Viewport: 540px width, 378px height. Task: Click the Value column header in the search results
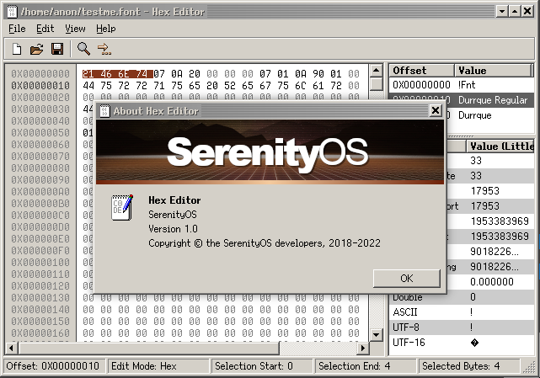tap(493, 71)
